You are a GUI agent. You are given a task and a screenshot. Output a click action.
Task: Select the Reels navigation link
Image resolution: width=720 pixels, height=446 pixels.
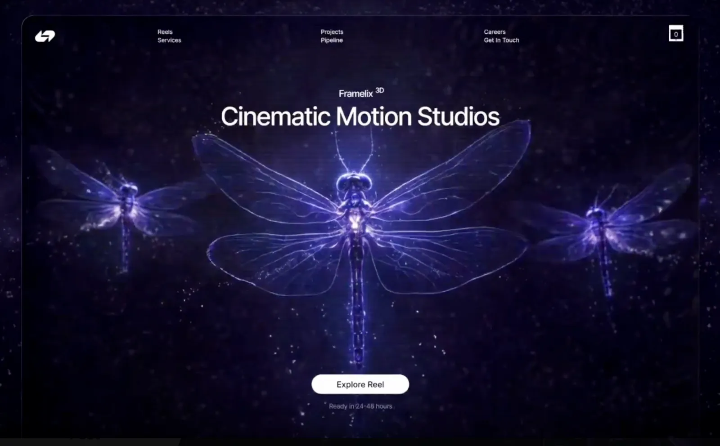coord(165,32)
